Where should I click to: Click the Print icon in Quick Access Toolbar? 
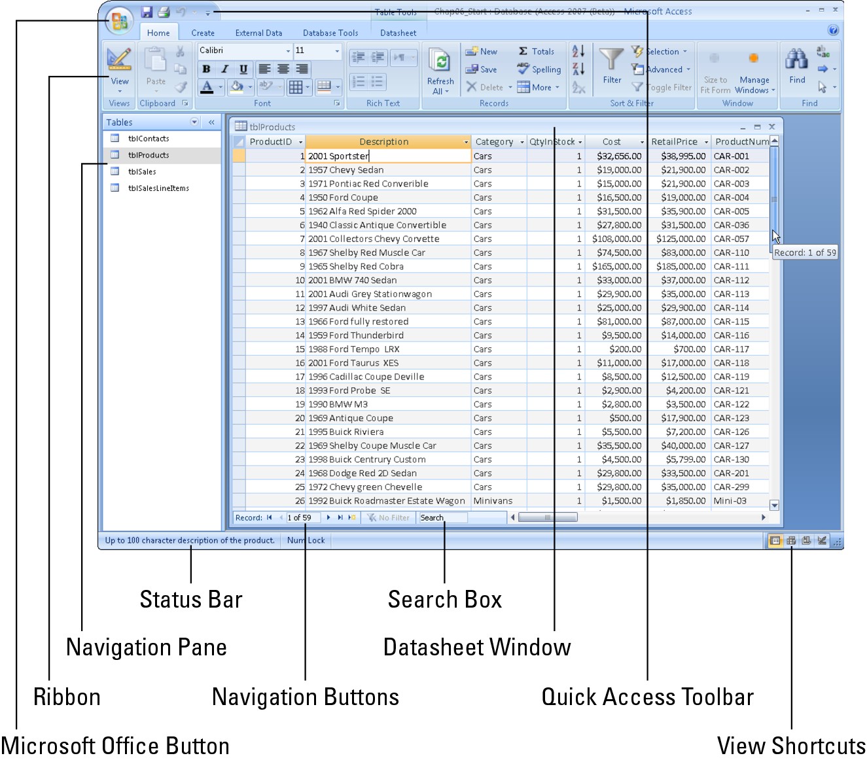tap(164, 12)
